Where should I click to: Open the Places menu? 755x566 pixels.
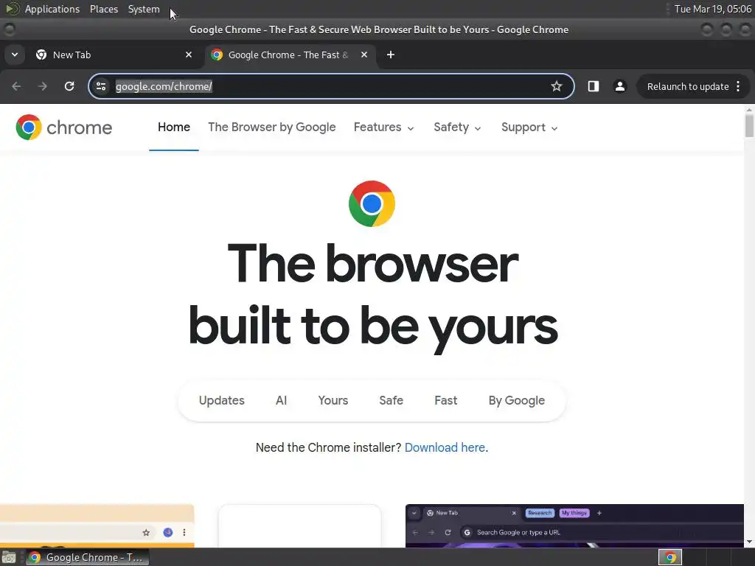tap(103, 9)
